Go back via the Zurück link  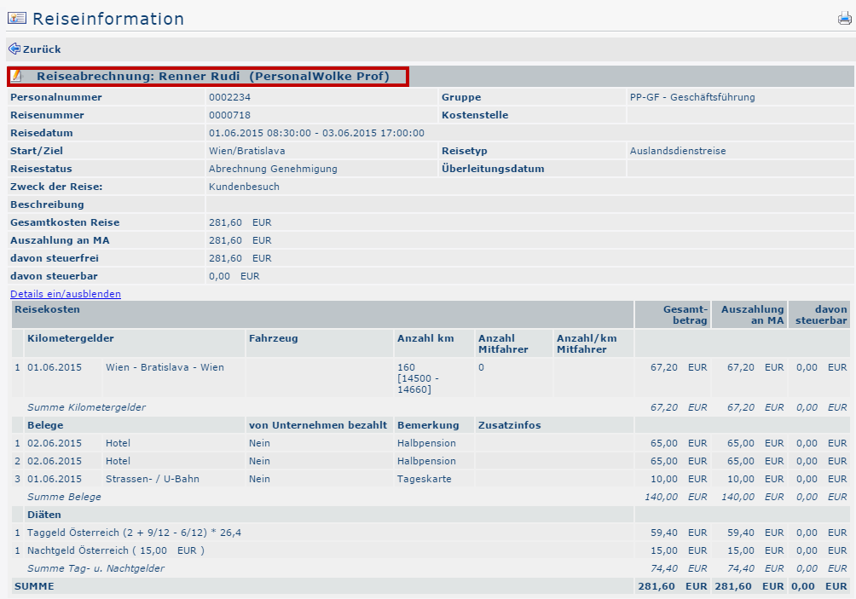click(41, 49)
